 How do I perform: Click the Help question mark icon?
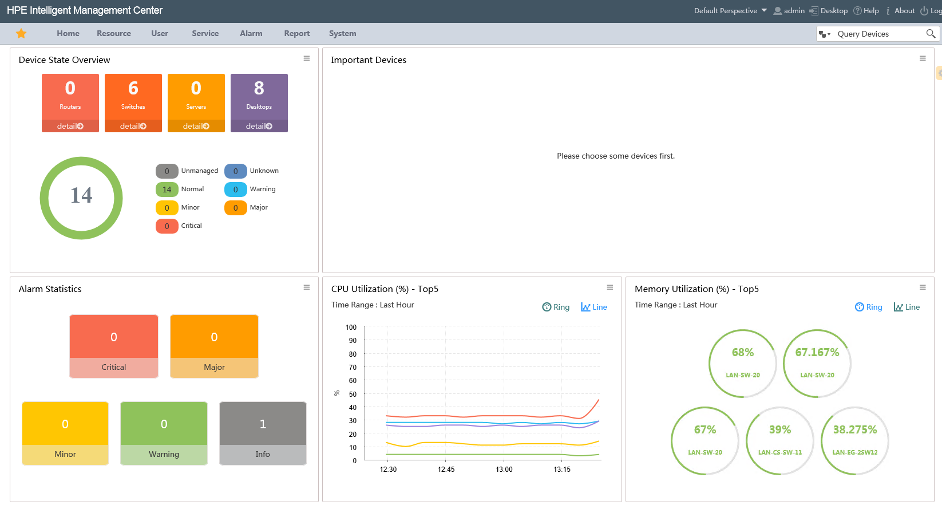[x=857, y=11]
